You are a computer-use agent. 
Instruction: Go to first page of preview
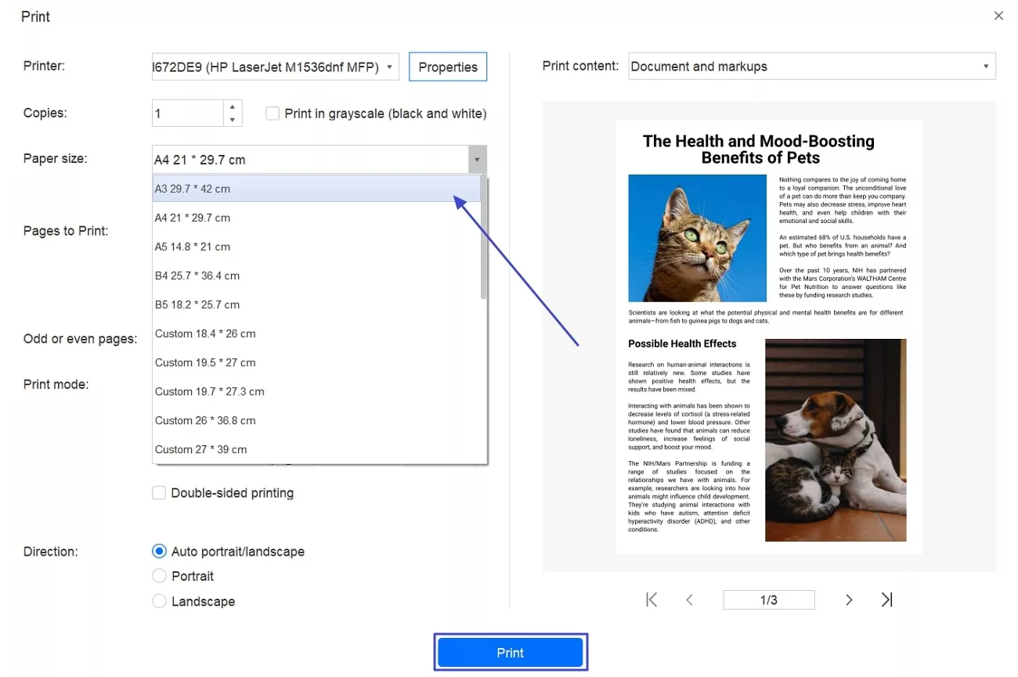[651, 600]
